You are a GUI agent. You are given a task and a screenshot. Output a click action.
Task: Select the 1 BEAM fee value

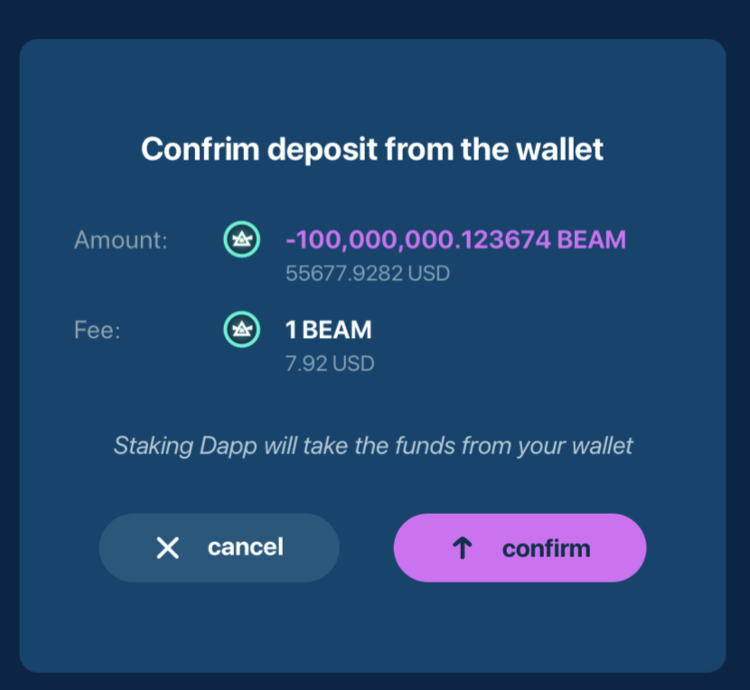click(x=328, y=330)
